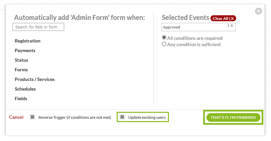Viewport: 271px width, 141px height.
Task: Select the Products / Services category
Action: pyautogui.click(x=35, y=79)
